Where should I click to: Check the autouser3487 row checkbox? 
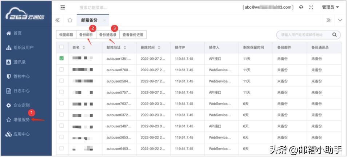pos(61,126)
